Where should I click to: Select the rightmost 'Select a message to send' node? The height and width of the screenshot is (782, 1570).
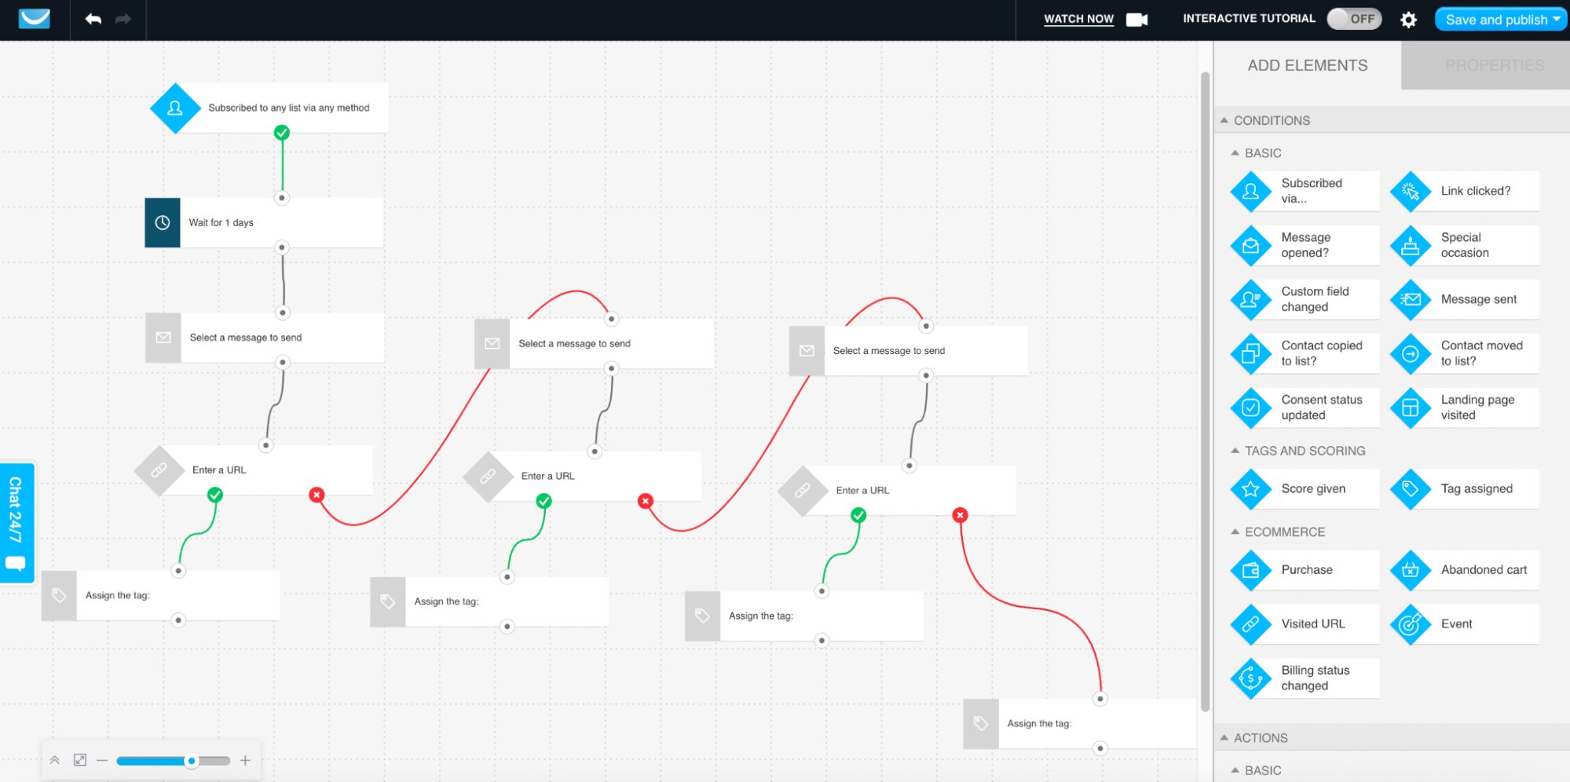(x=908, y=350)
